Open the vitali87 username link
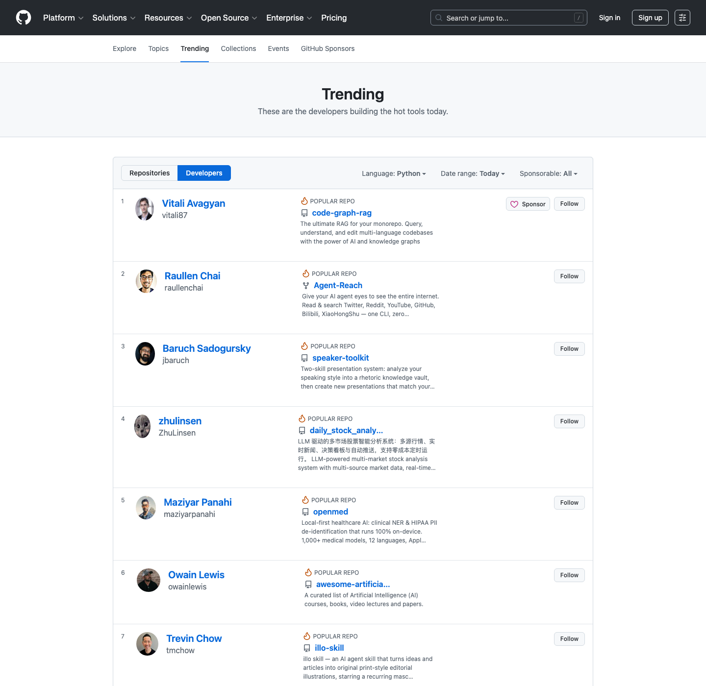The height and width of the screenshot is (686, 706). click(x=175, y=215)
